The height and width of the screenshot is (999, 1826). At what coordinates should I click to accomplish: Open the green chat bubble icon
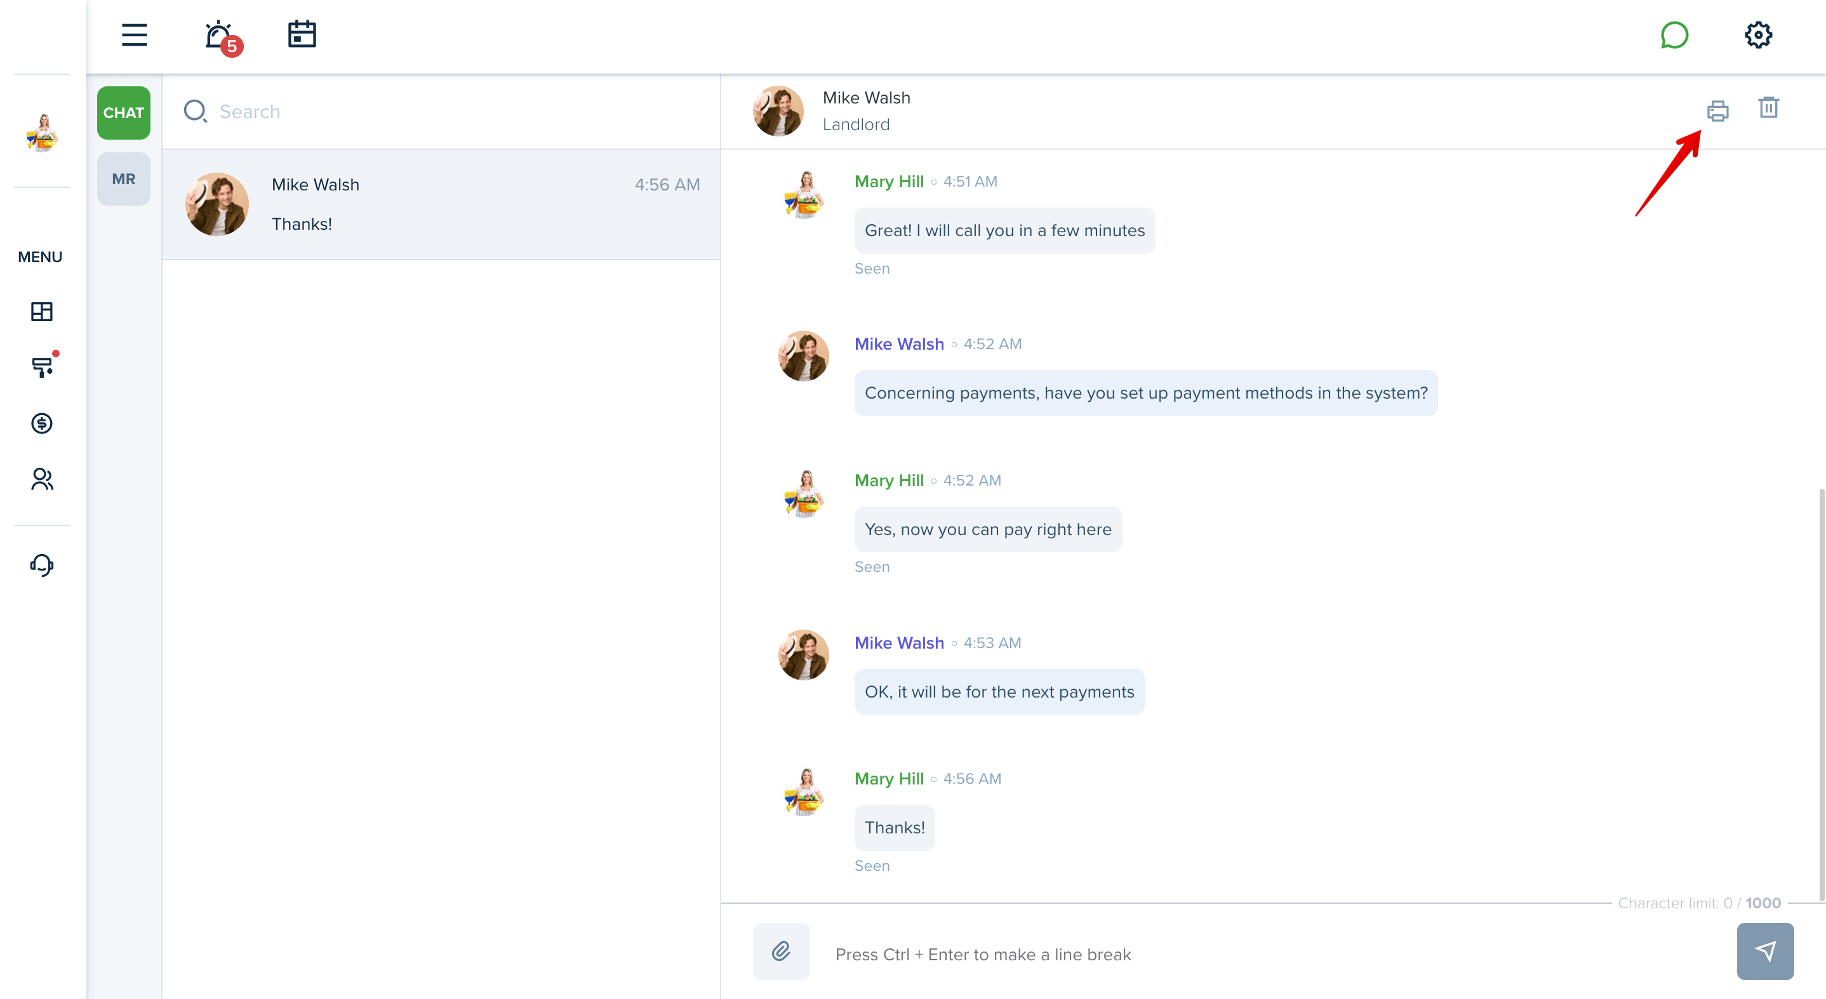[1674, 35]
